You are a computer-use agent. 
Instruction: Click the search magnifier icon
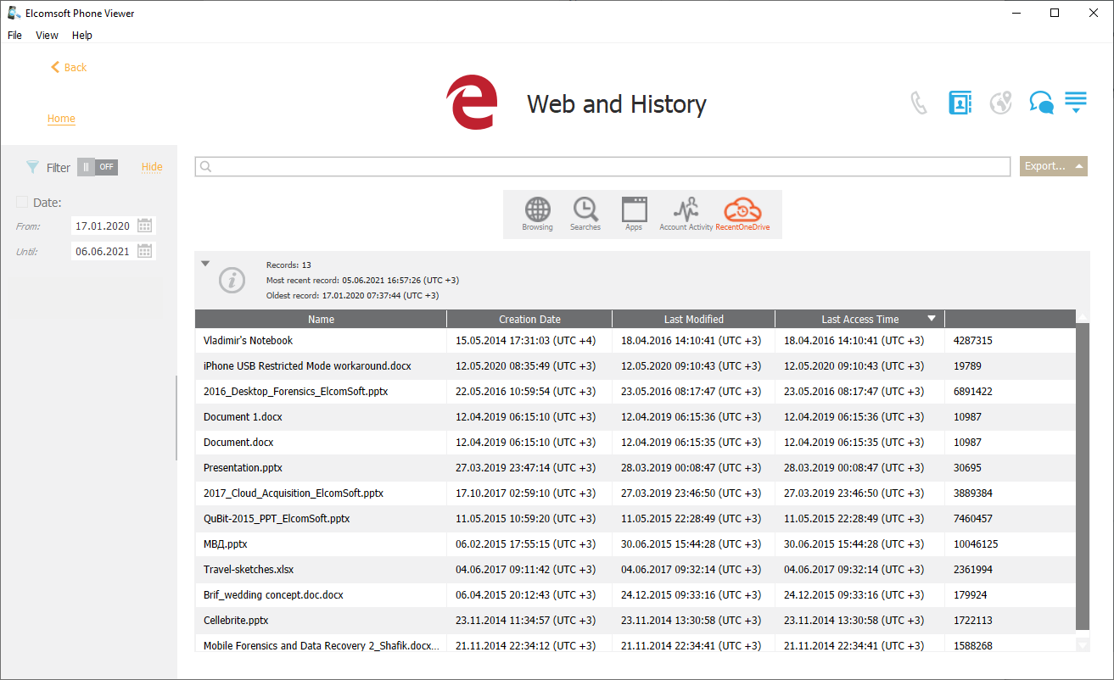tap(206, 167)
